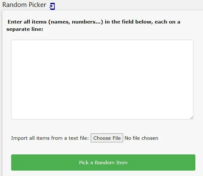Click the textarea resize grip corner
203x176 pixels.
192,118
